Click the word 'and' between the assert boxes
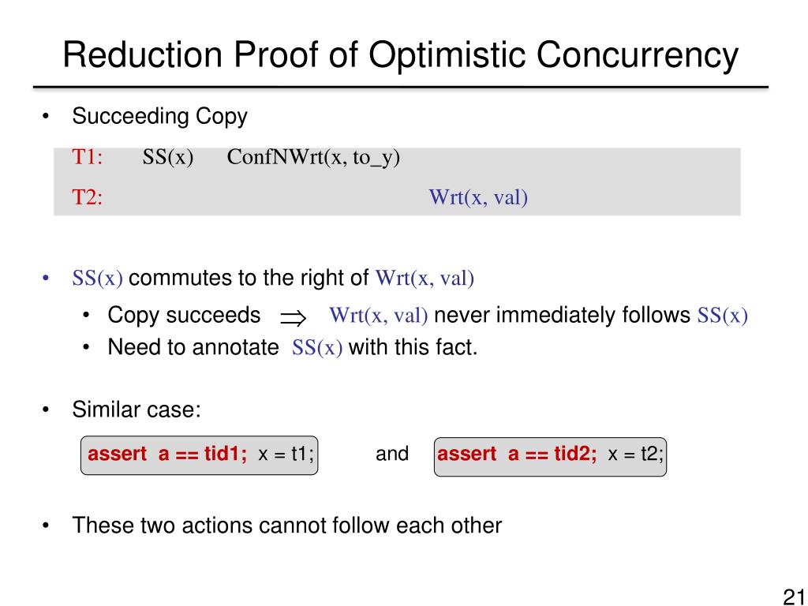808x606 pixels. [392, 454]
